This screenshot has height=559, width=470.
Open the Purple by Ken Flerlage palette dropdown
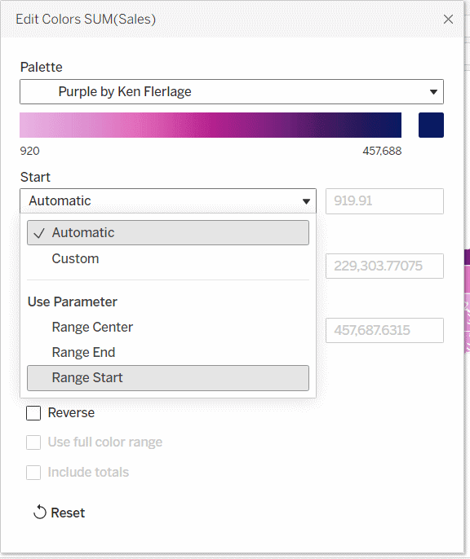[232, 91]
